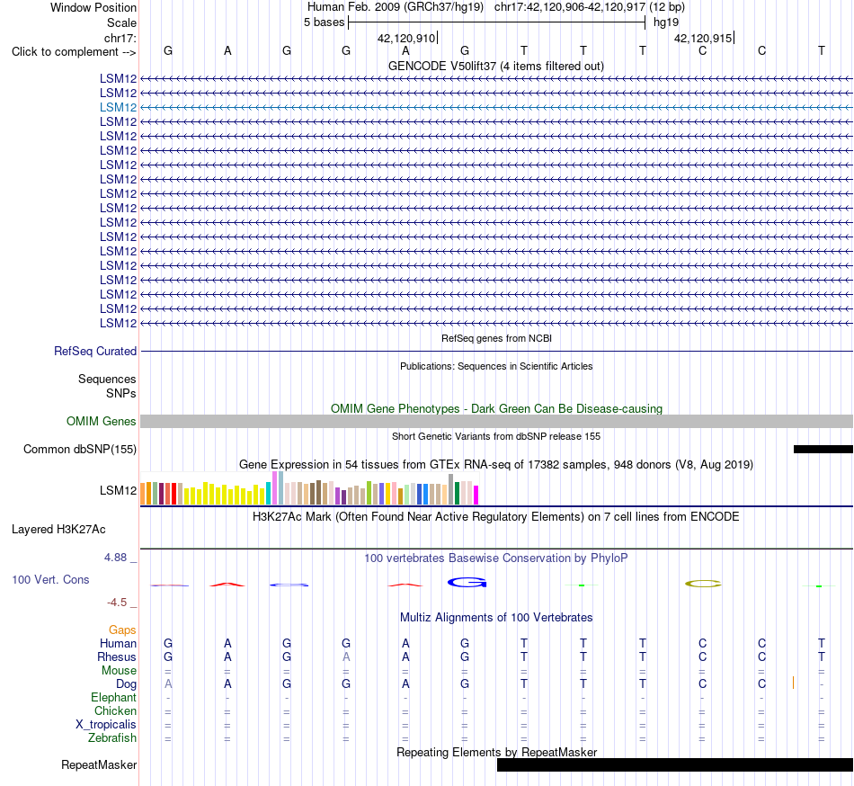Click the faded mismatched A in the Dog row
Screen dimensions: 854x786
click(x=168, y=684)
